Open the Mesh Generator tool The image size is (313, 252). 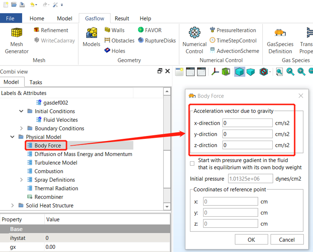click(x=17, y=41)
